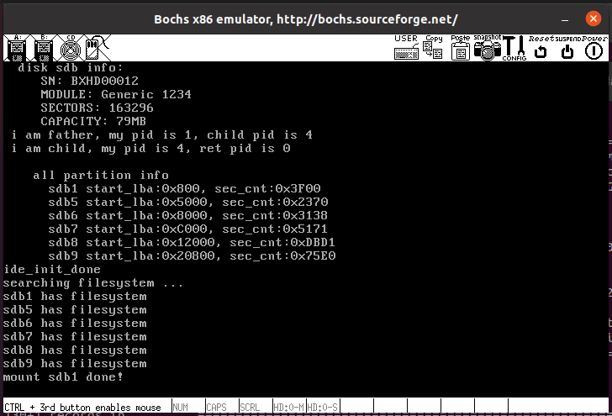Open the CONFIG tools icon

(514, 48)
